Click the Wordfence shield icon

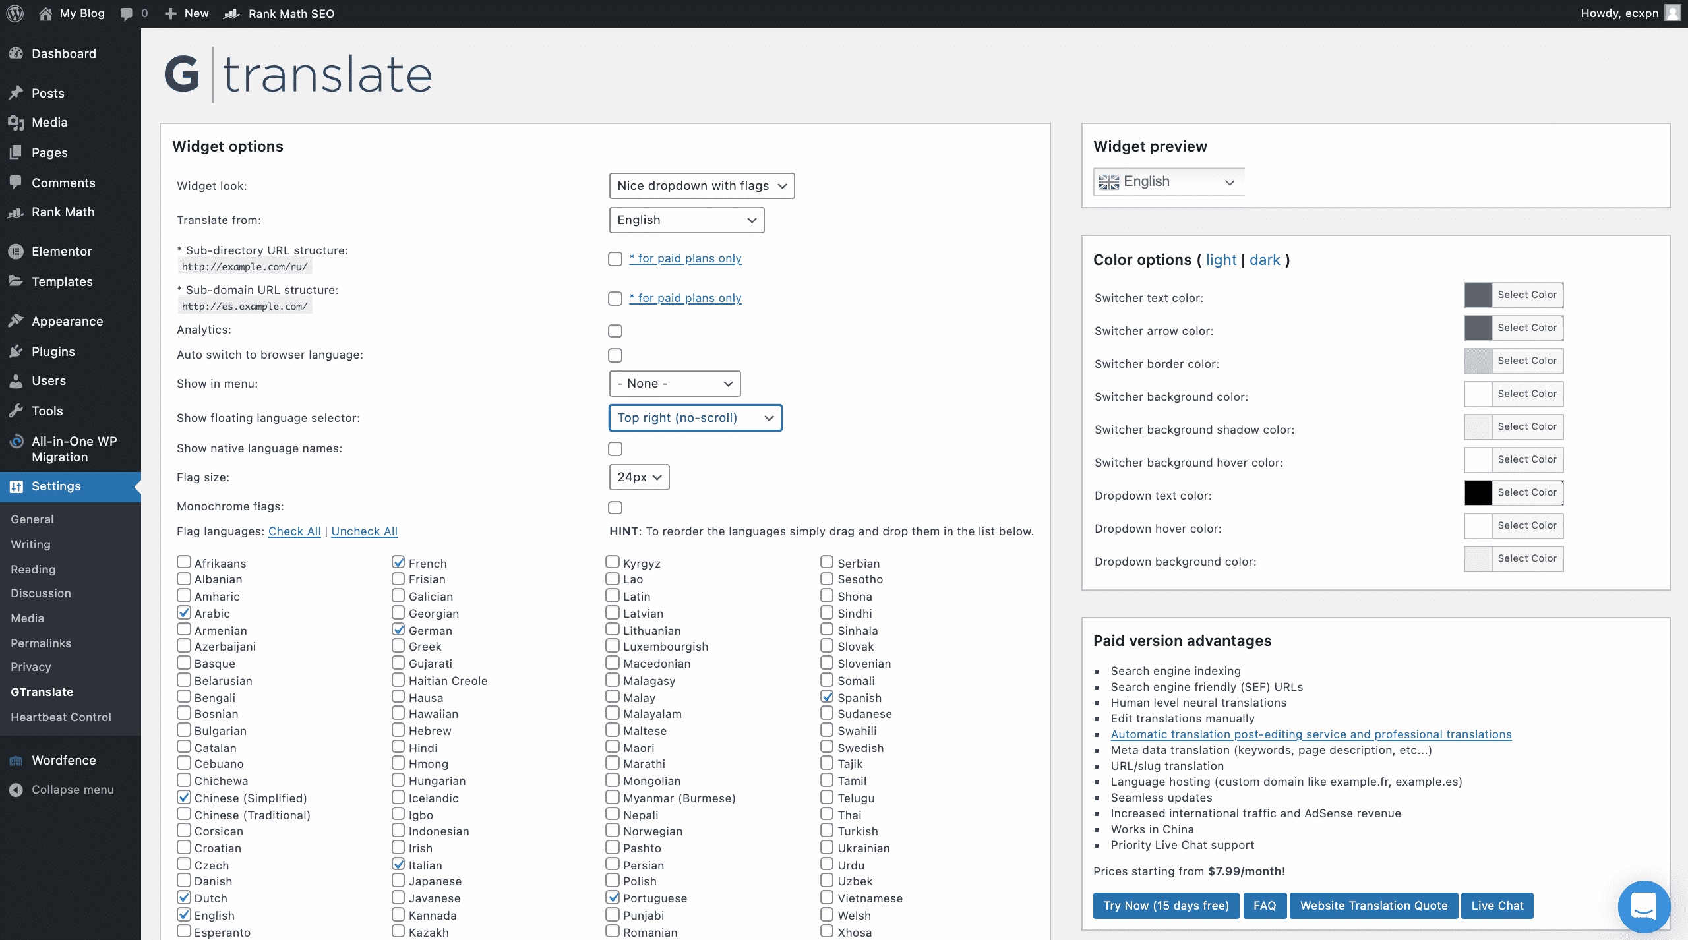[x=16, y=760]
